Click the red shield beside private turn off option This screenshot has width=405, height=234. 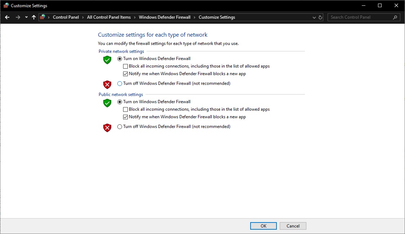(x=107, y=84)
